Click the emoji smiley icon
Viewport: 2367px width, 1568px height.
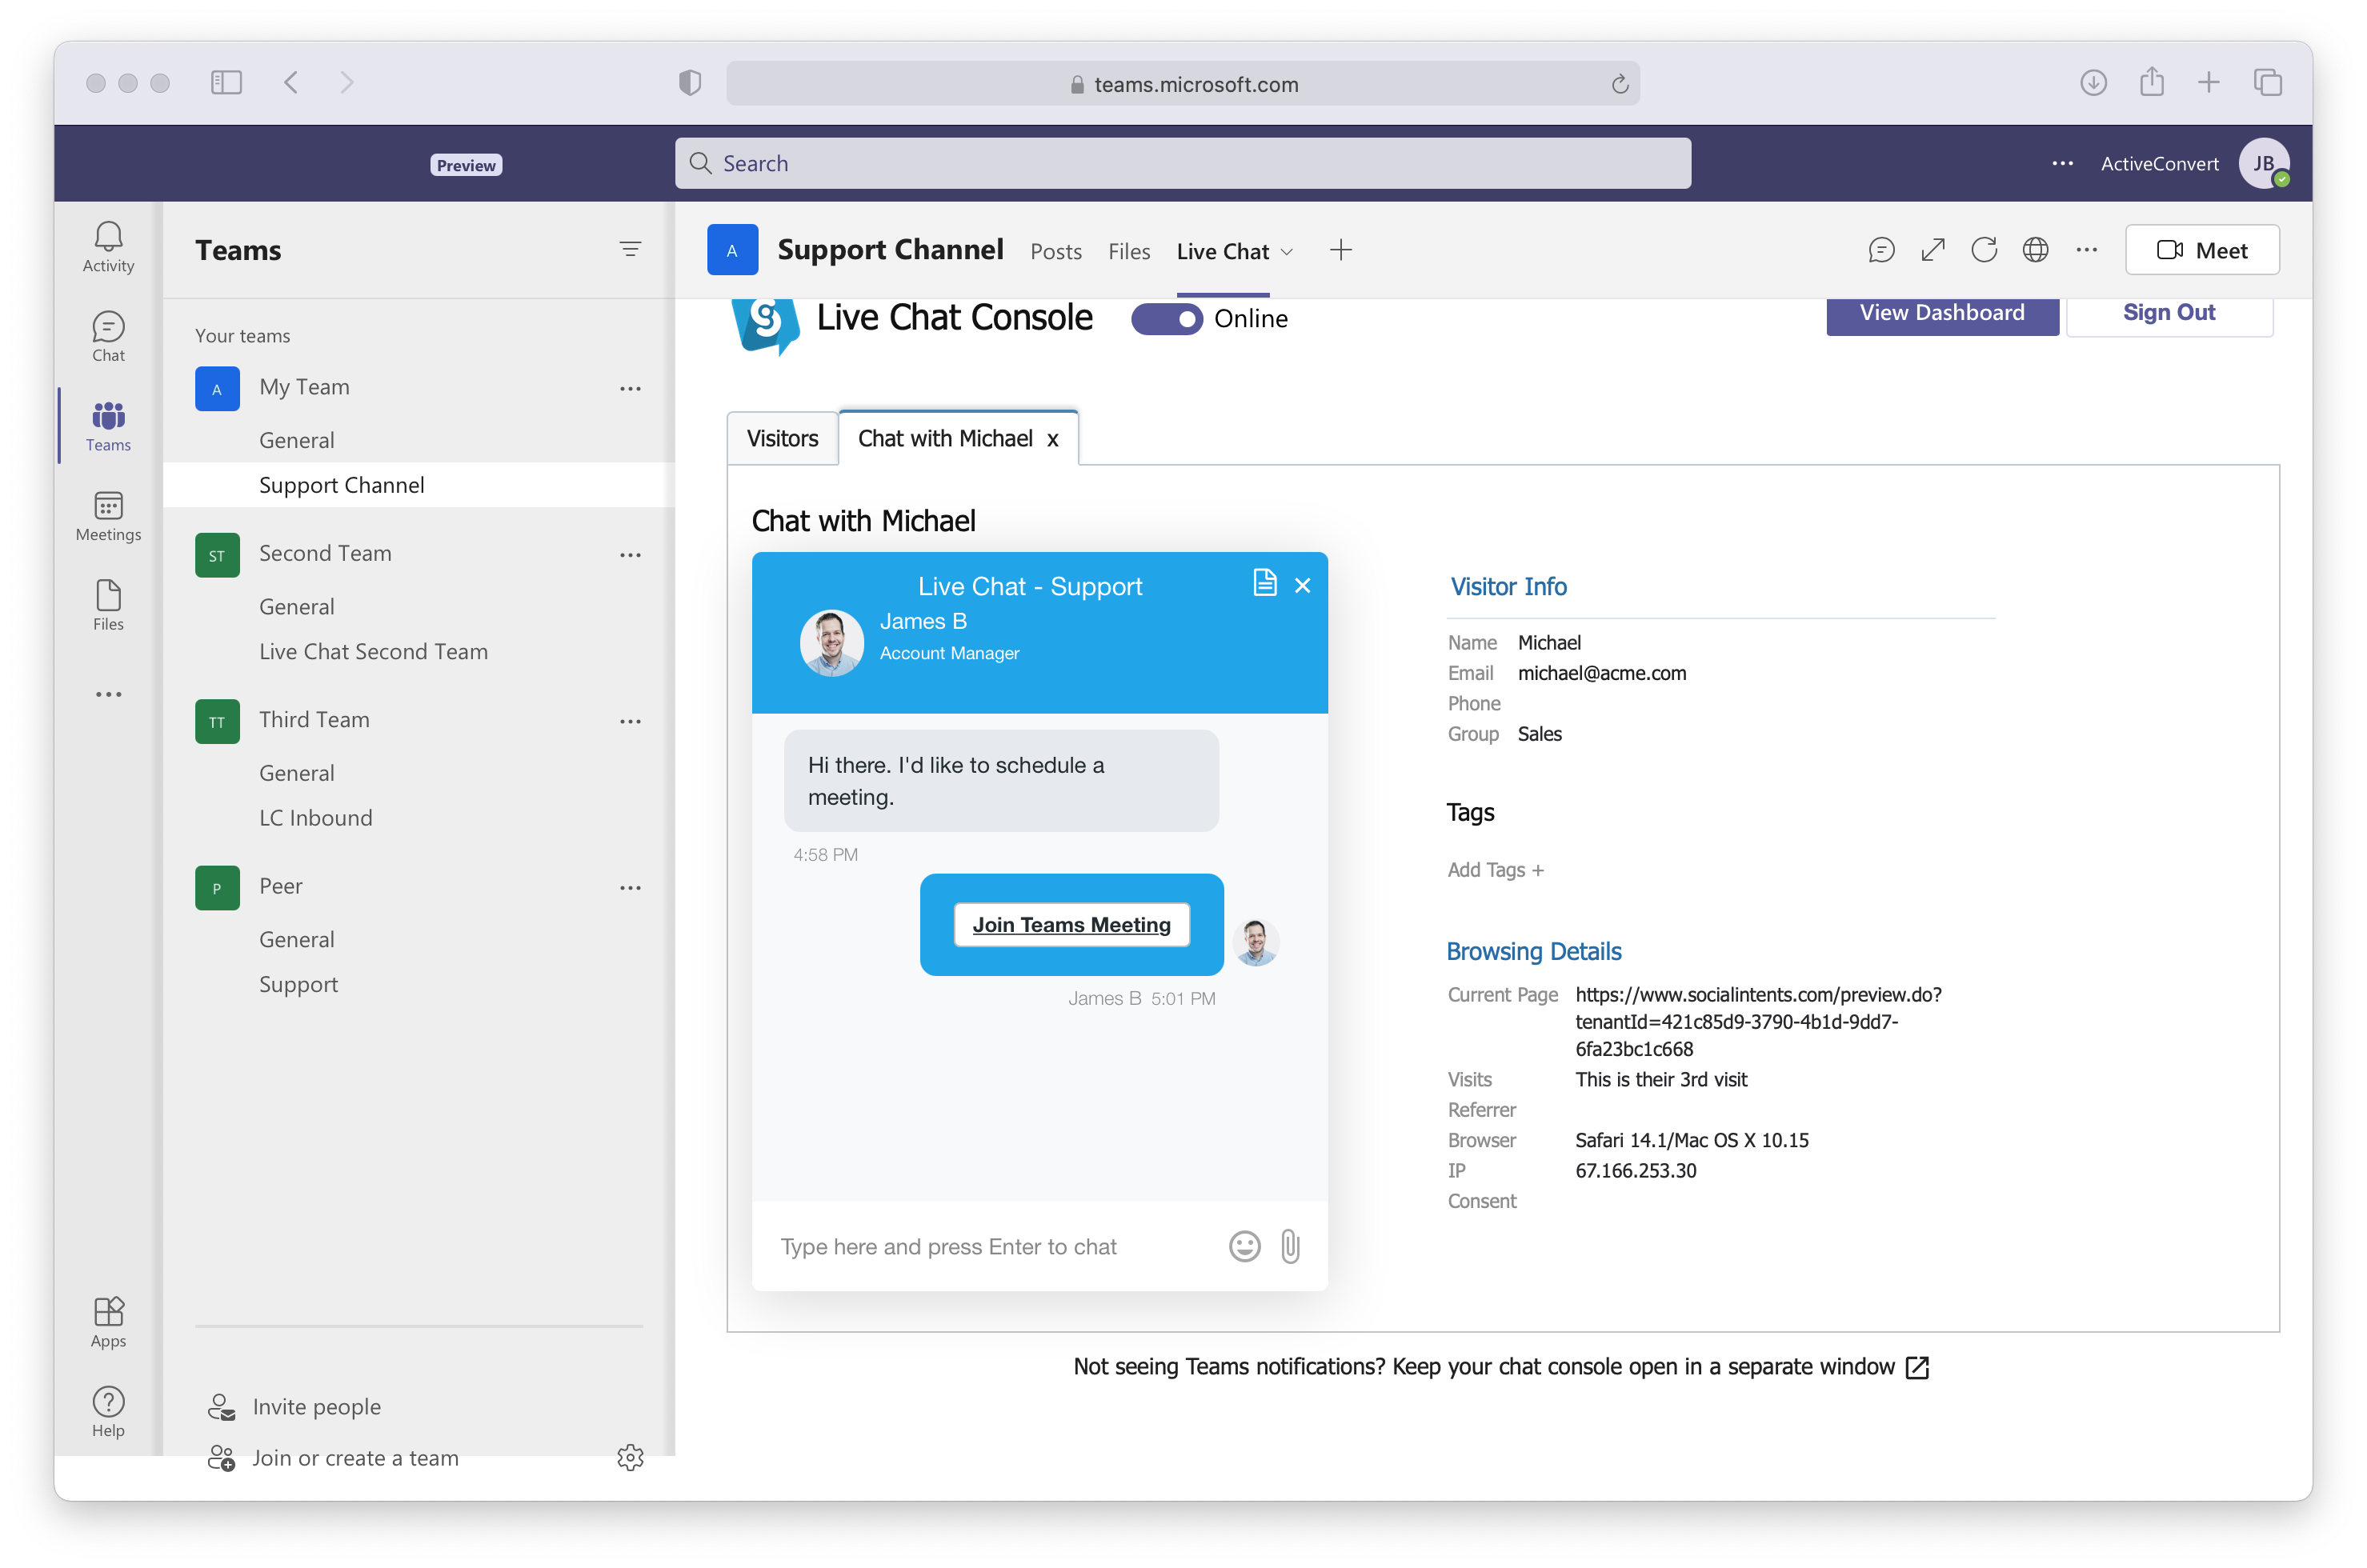point(1244,1246)
